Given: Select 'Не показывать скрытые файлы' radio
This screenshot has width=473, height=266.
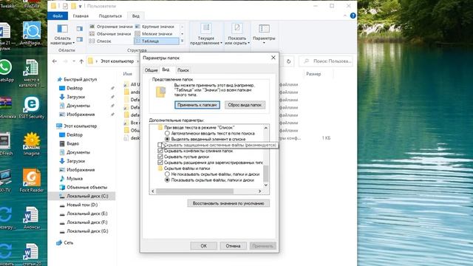Looking at the screenshot, I should pyautogui.click(x=167, y=174).
